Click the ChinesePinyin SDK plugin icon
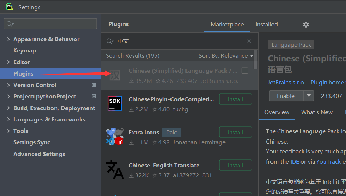 [115, 104]
